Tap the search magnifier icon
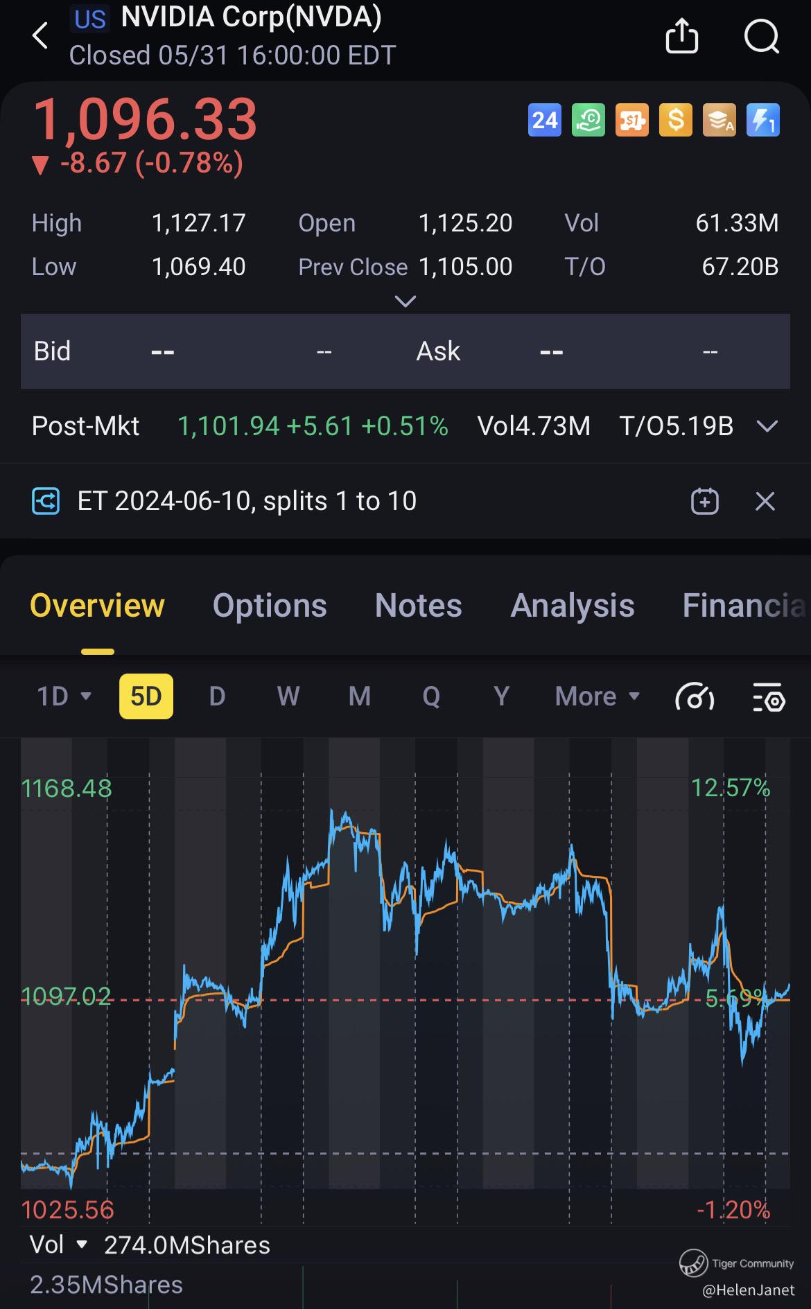 coord(761,35)
